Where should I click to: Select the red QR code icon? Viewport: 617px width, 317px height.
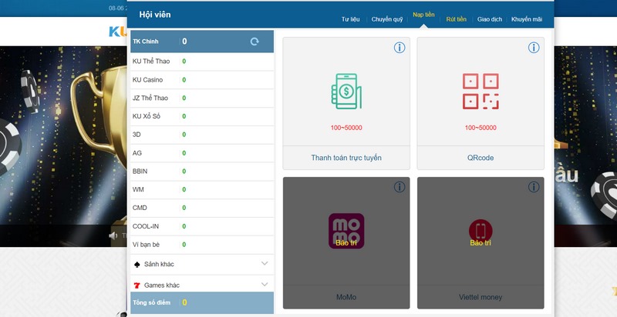pos(480,92)
